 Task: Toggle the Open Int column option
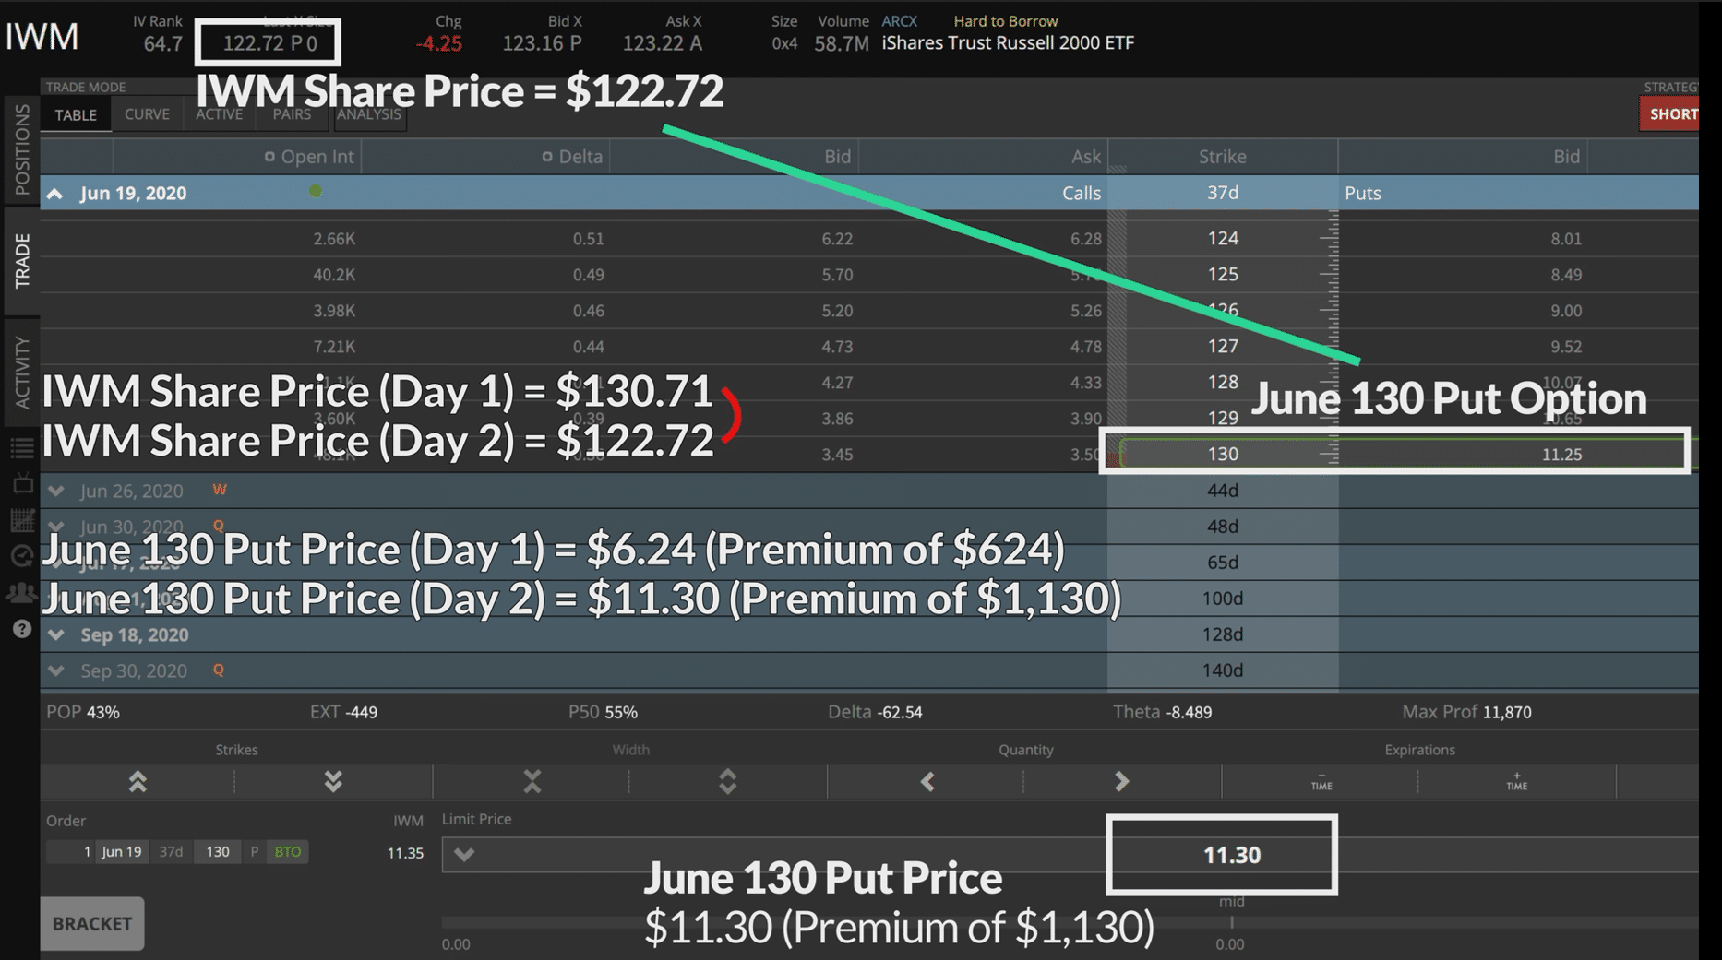269,157
